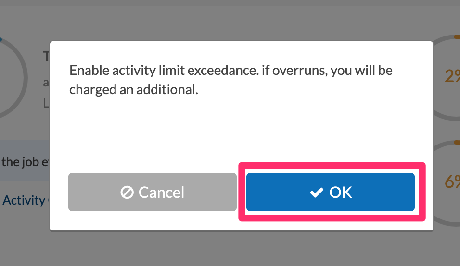Click 'Enable activity limit exceedance' message line
460x266 pixels.
click(x=230, y=71)
